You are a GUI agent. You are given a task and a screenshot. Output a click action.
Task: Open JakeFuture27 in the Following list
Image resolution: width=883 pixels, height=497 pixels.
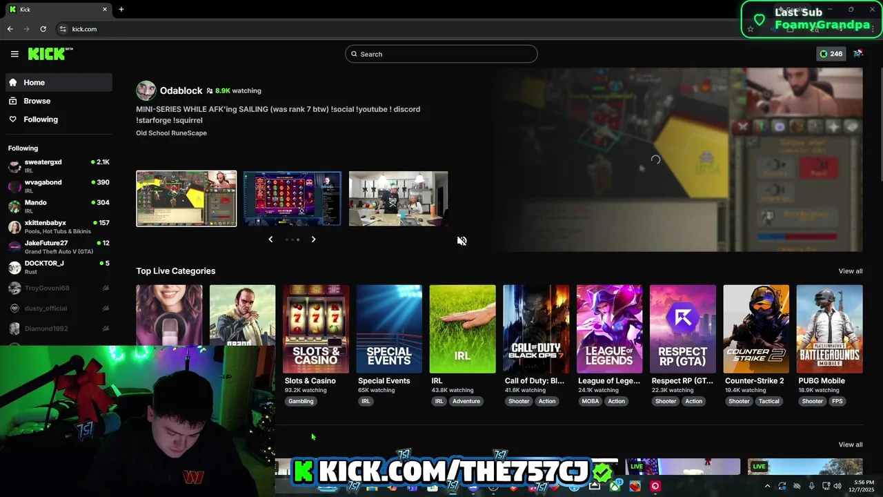click(x=59, y=246)
